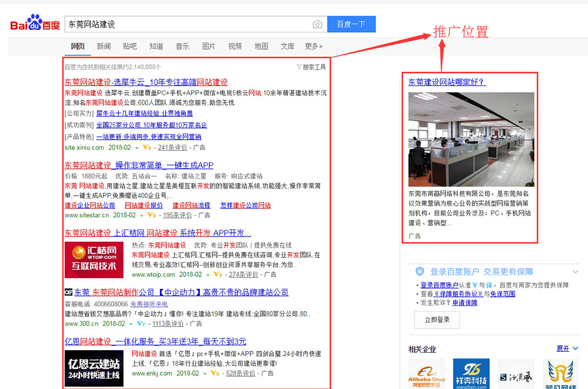Click the 立即登录 button
The image size is (588, 389).
tap(437, 320)
